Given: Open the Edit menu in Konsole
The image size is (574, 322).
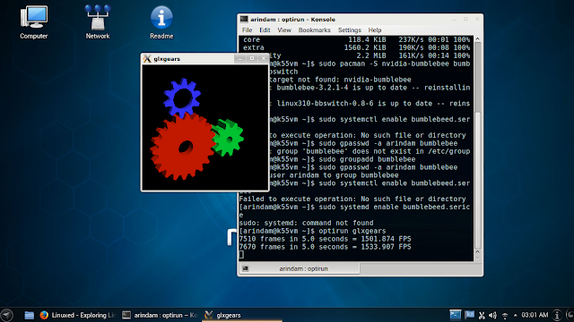Looking at the screenshot, I should 265,30.
